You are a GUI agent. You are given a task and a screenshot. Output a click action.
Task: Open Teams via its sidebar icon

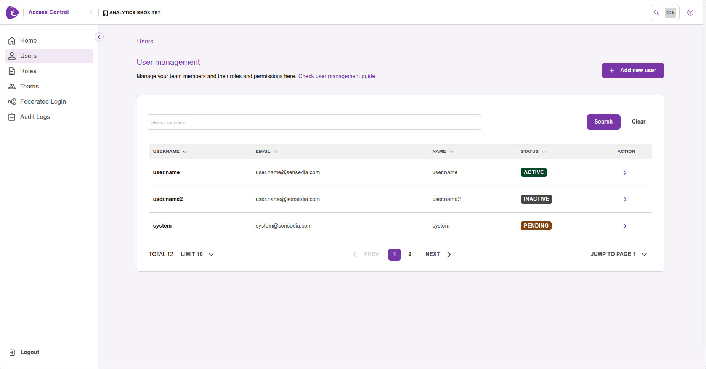[12, 86]
